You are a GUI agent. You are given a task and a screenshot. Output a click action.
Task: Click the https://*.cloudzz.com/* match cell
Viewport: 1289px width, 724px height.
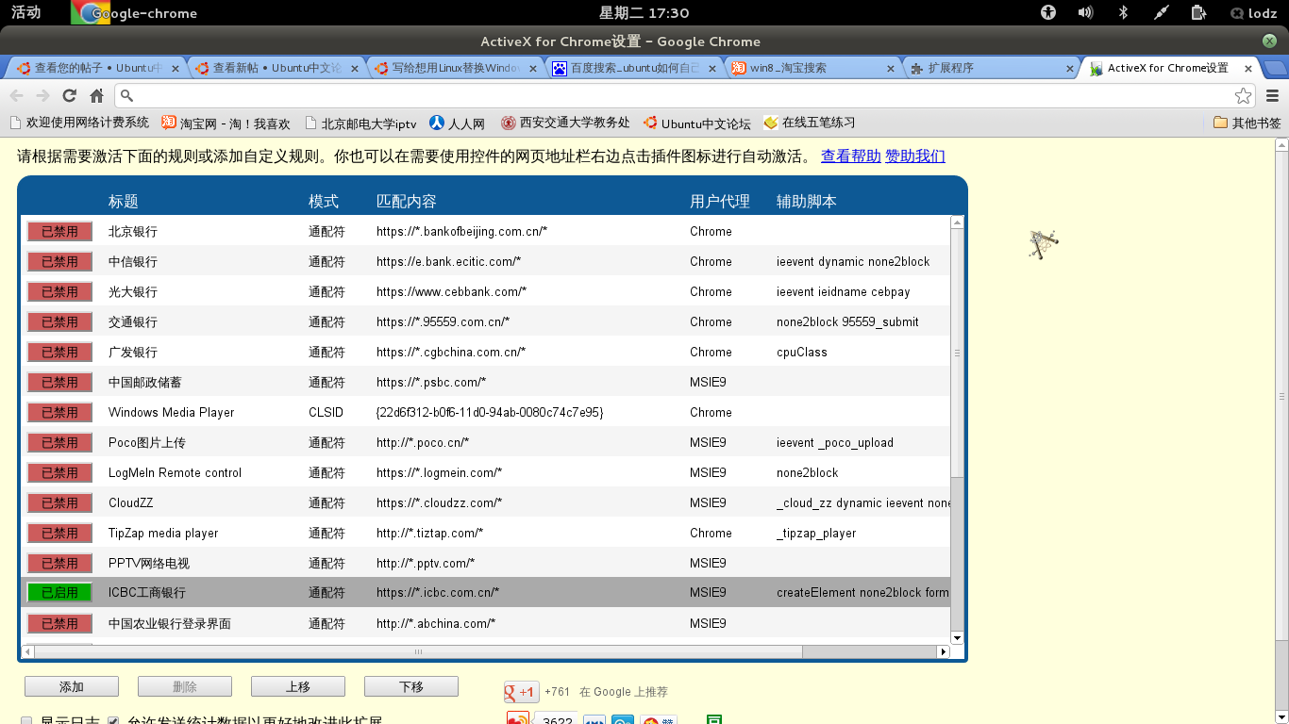point(439,503)
